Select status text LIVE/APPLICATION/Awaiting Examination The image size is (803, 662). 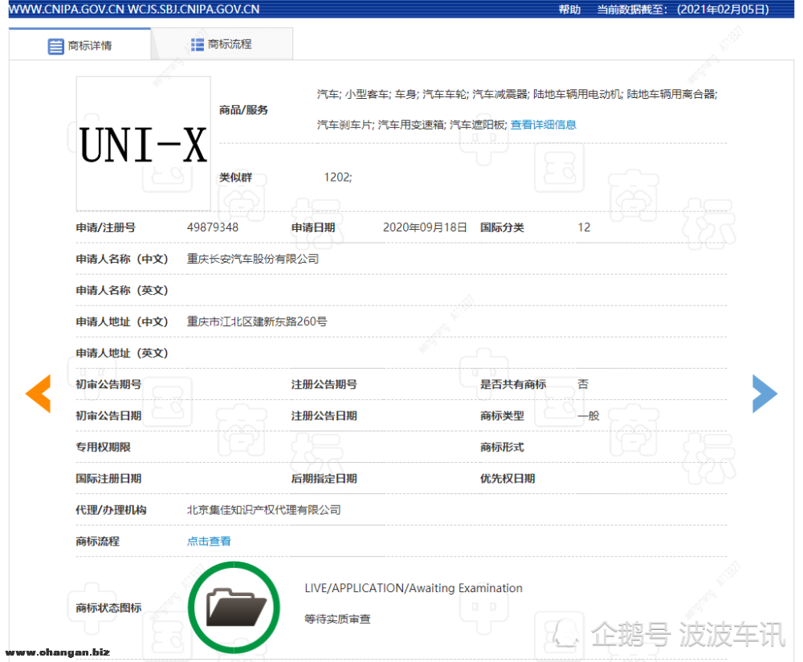(x=414, y=588)
